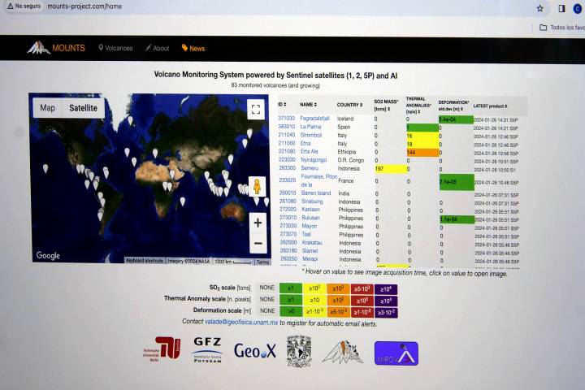Switch map to Map view
The image size is (585, 390).
pos(48,108)
